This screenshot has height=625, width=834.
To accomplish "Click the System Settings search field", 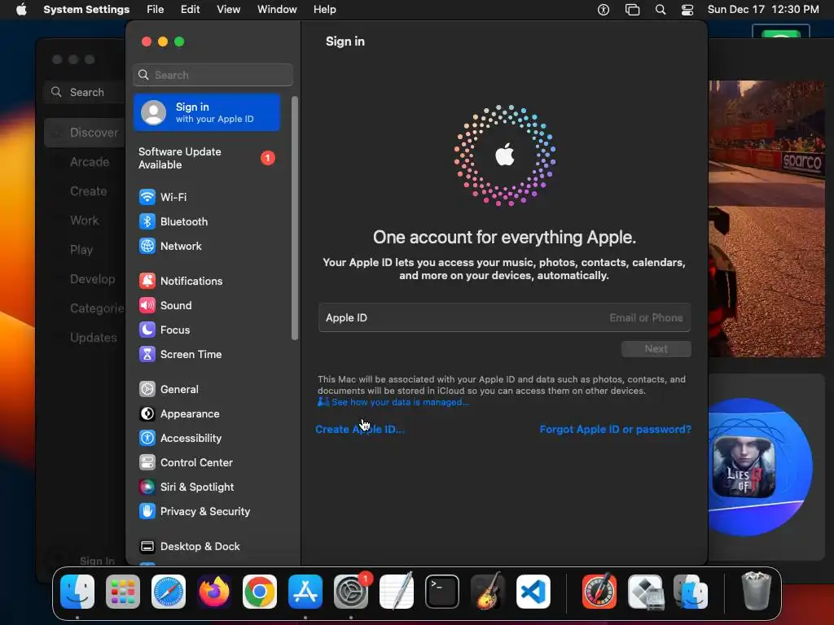I will click(213, 75).
